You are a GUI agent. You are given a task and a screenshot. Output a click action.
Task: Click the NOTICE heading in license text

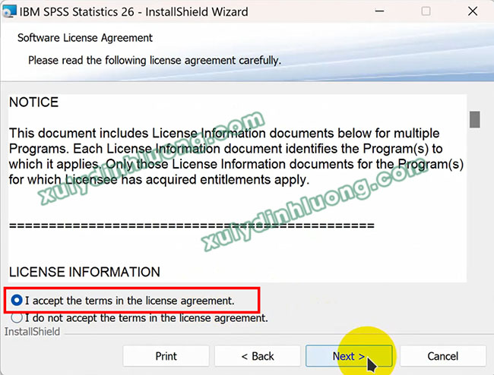(33, 102)
